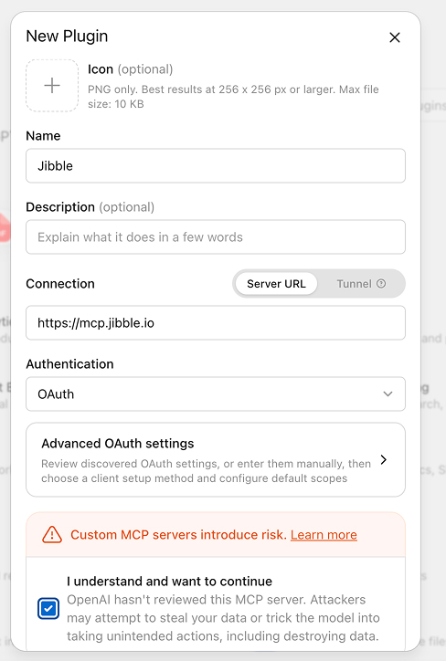The height and width of the screenshot is (661, 446).
Task: Click the "I understand and want to continue" label
Action: 169,582
